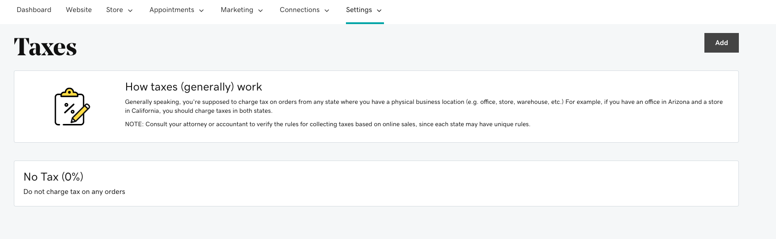Screen dimensions: 776x239
Task: Click the Appointments menu label
Action: point(172,10)
